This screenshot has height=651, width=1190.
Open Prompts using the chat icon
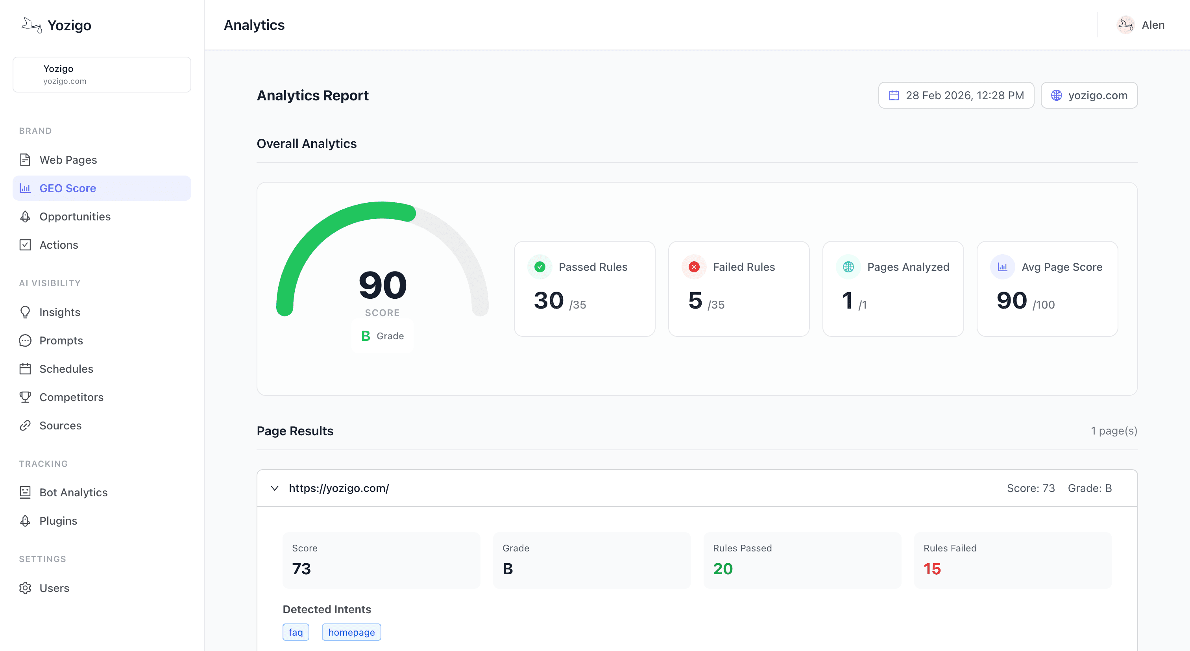(x=26, y=340)
